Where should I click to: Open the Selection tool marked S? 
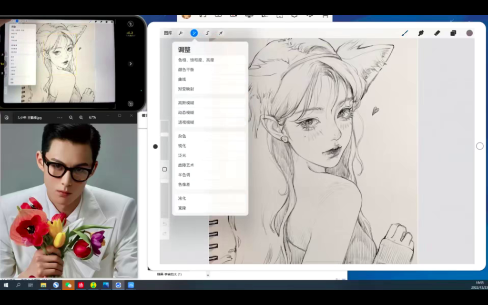[207, 33]
